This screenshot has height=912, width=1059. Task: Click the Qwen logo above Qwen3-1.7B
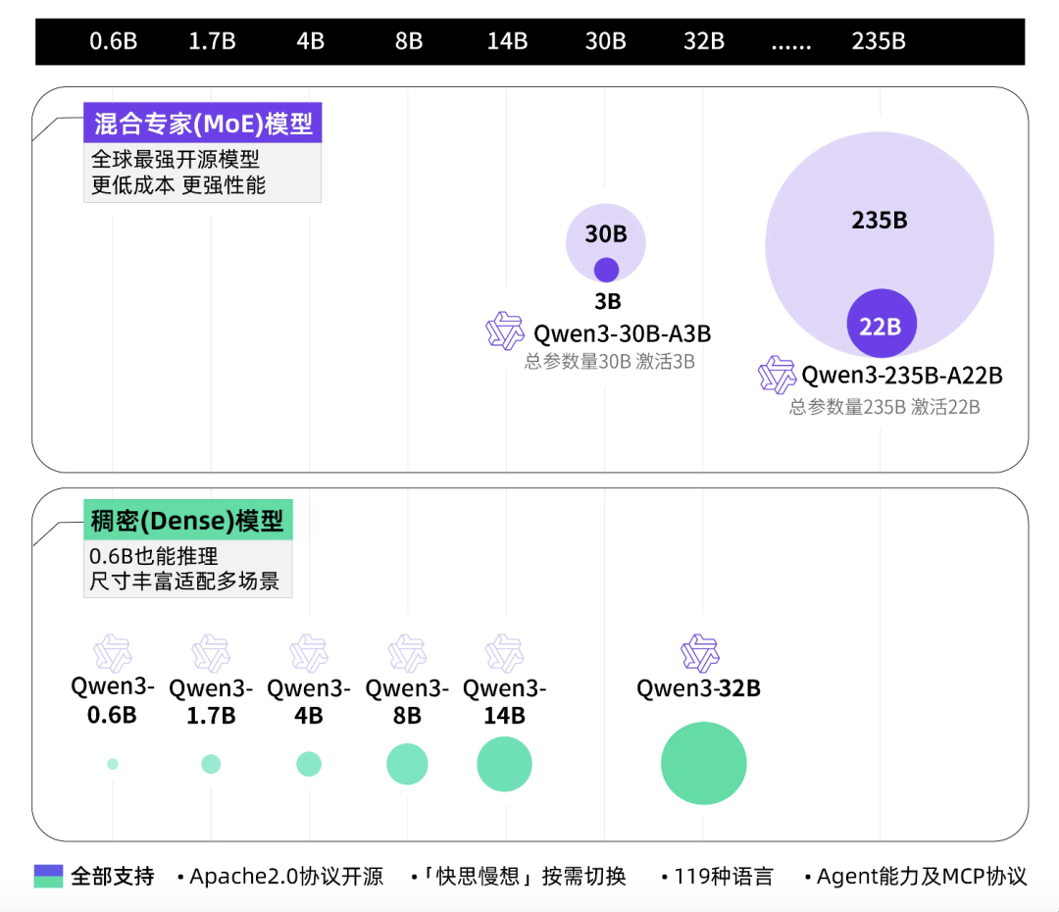pyautogui.click(x=211, y=653)
